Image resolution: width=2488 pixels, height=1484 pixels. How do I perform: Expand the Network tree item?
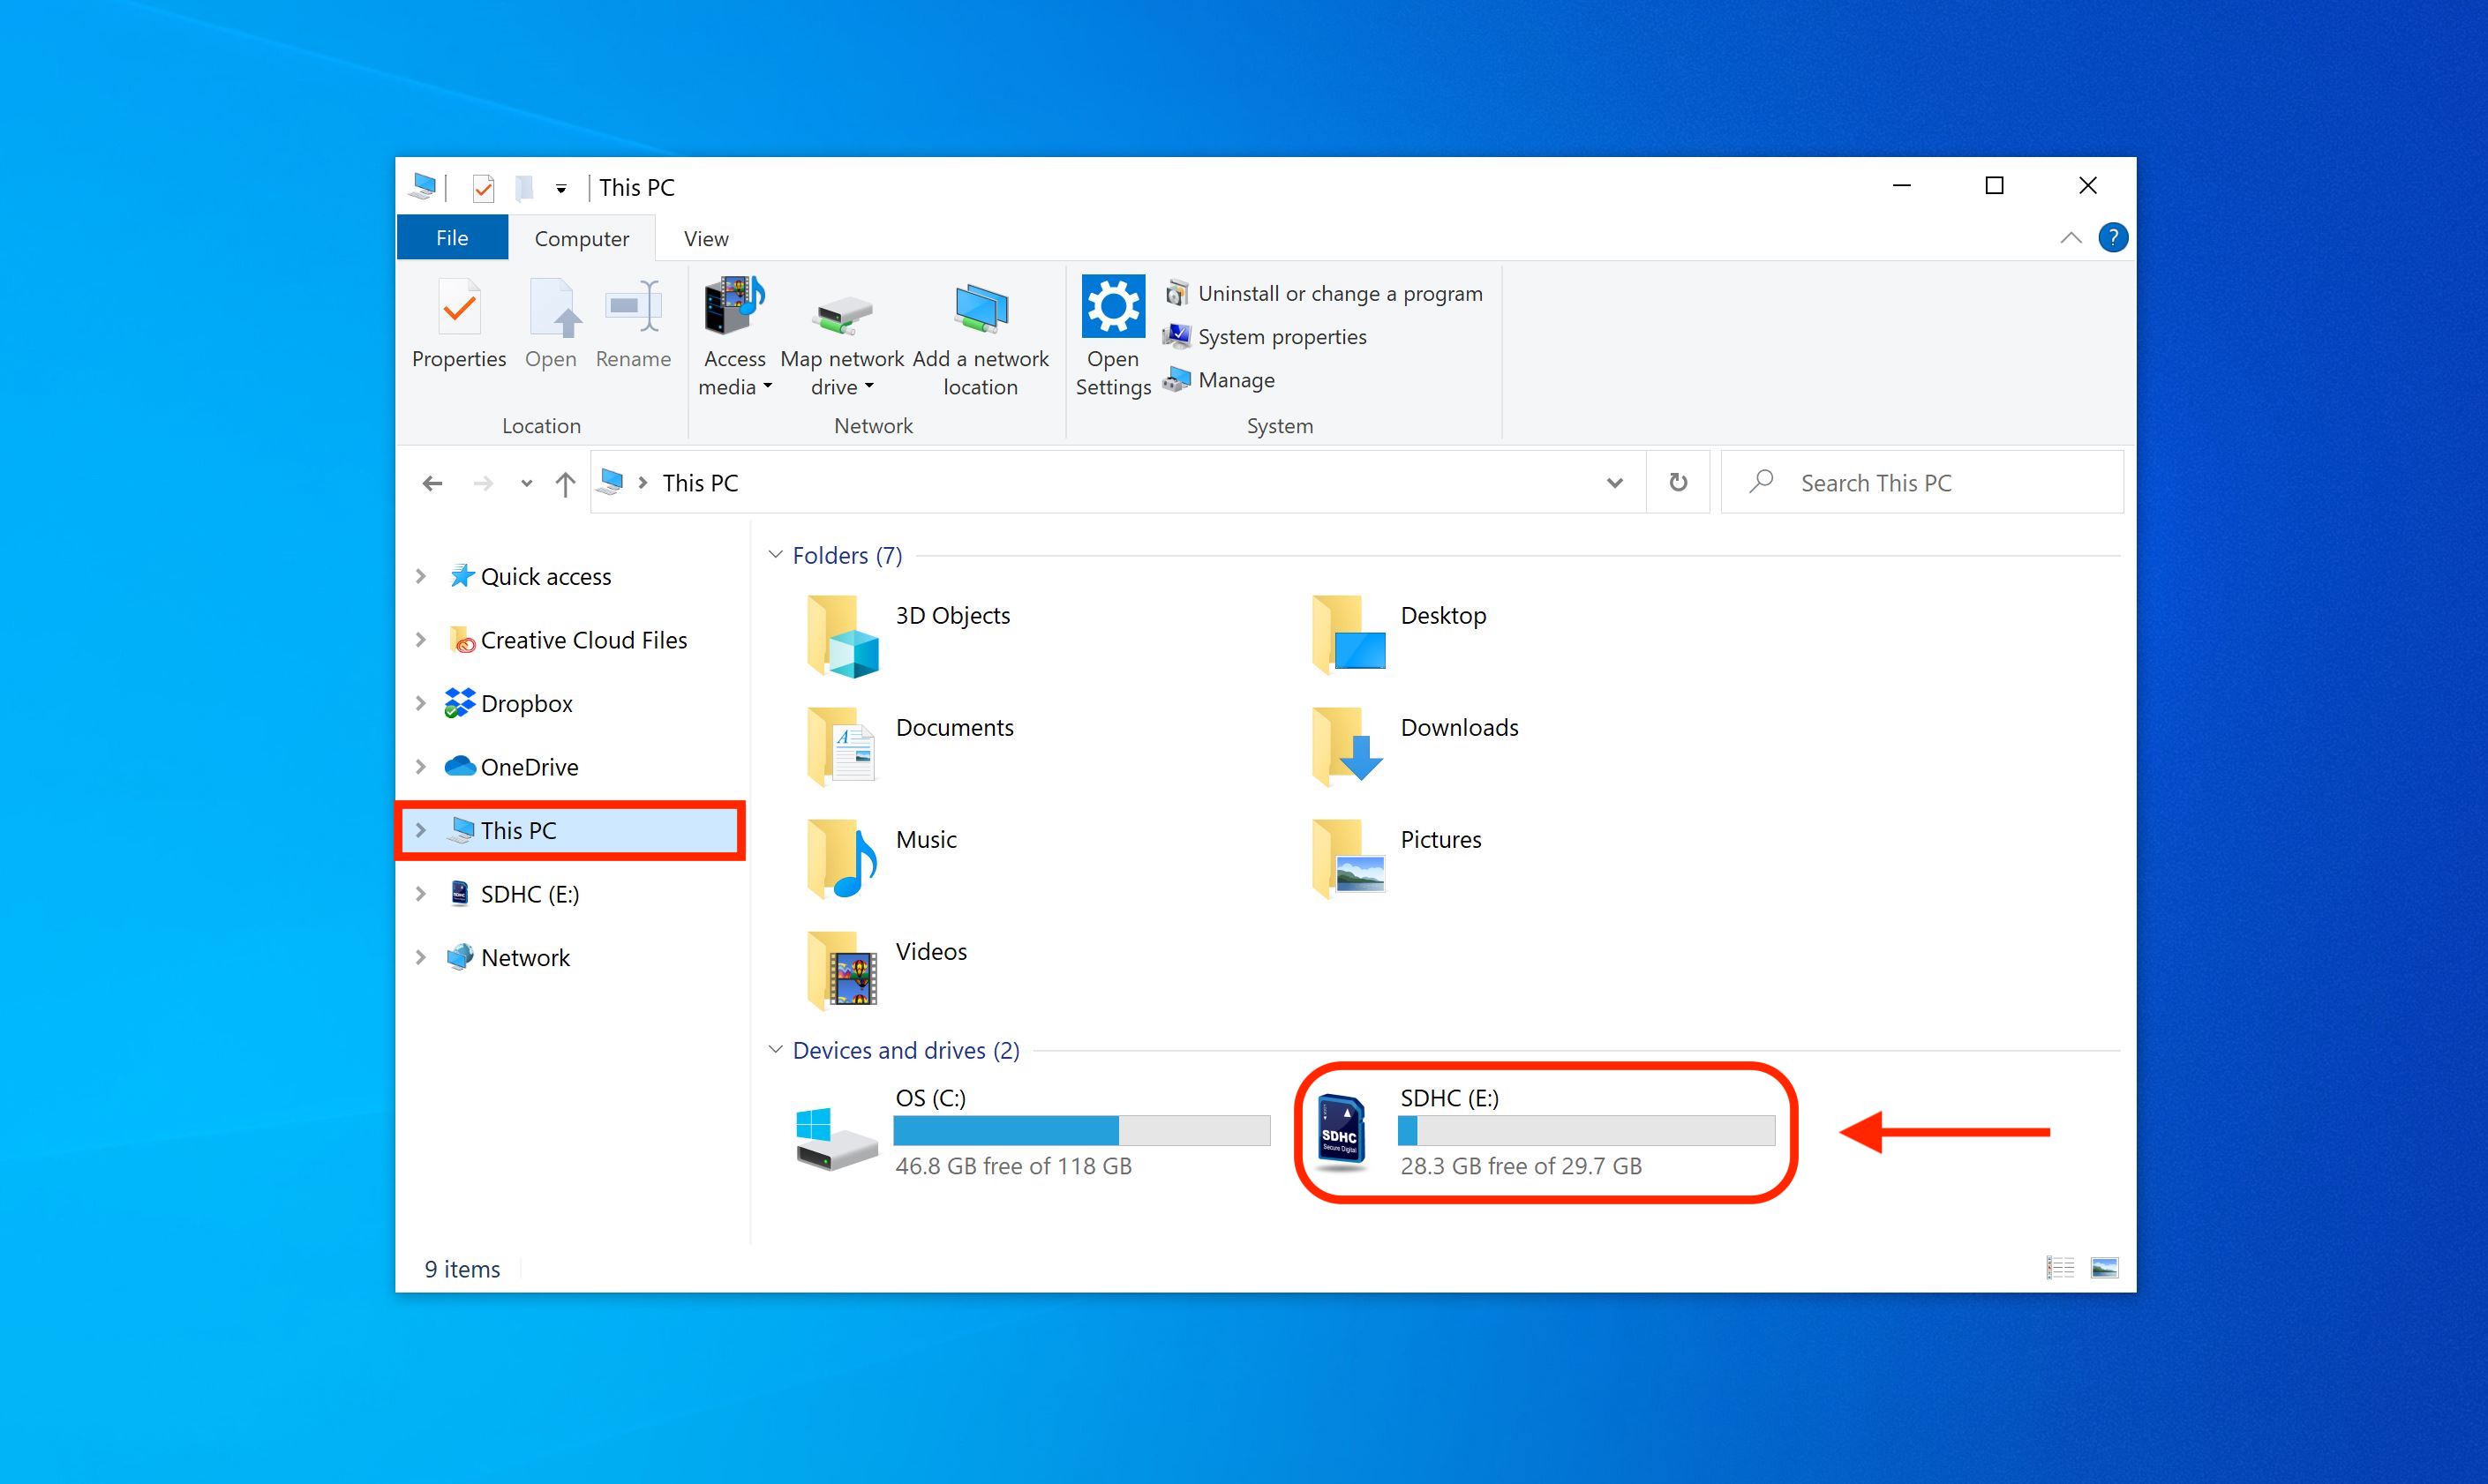[x=421, y=956]
